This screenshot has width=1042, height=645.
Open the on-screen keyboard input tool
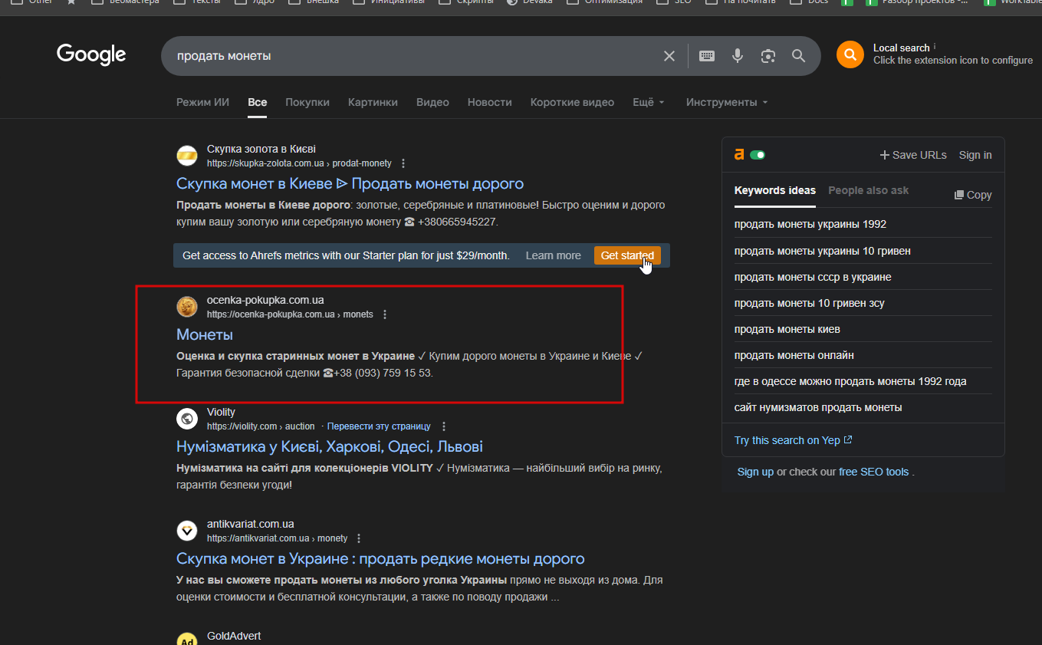coord(707,56)
